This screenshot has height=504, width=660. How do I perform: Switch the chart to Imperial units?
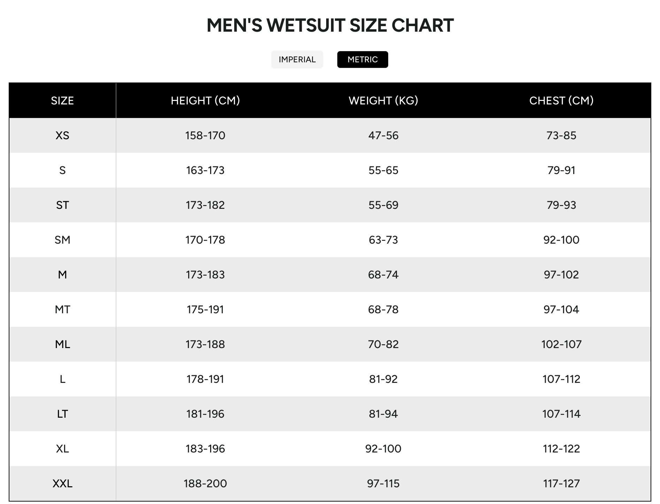pyautogui.click(x=297, y=60)
